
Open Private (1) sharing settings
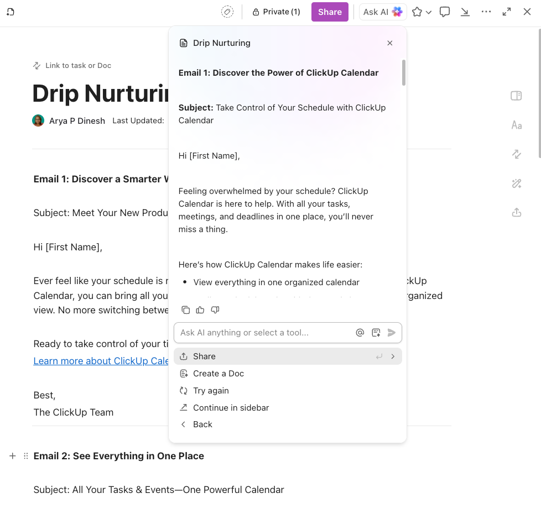pos(276,12)
